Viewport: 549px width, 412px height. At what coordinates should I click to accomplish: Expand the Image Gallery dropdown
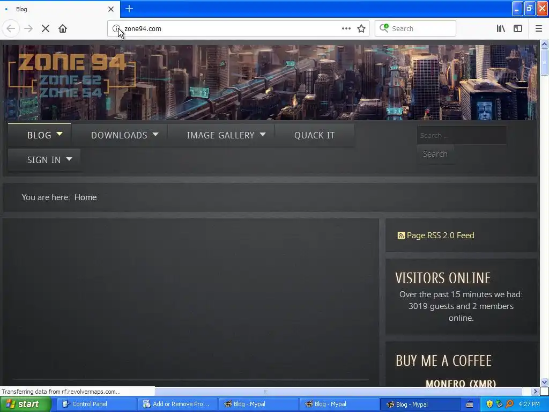pos(263,134)
